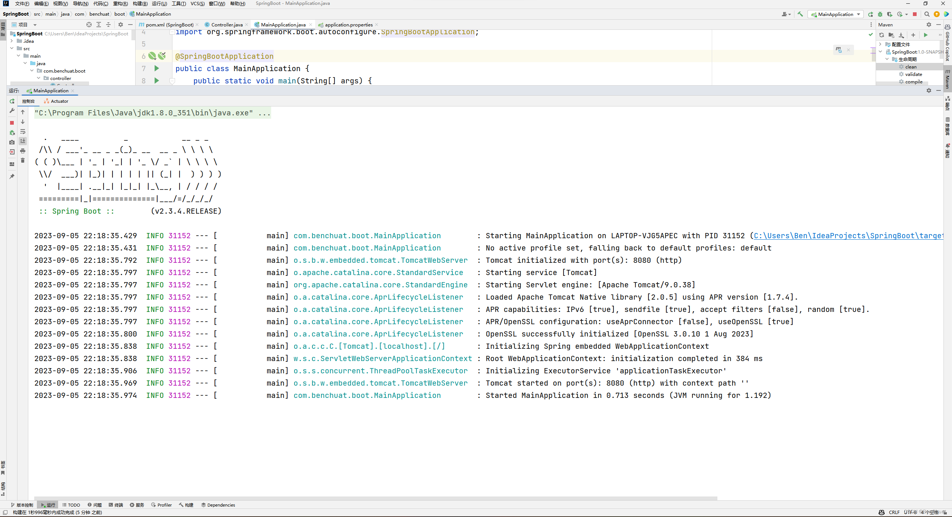Rerun the MainApplication console process
This screenshot has height=517, width=952.
[x=12, y=101]
